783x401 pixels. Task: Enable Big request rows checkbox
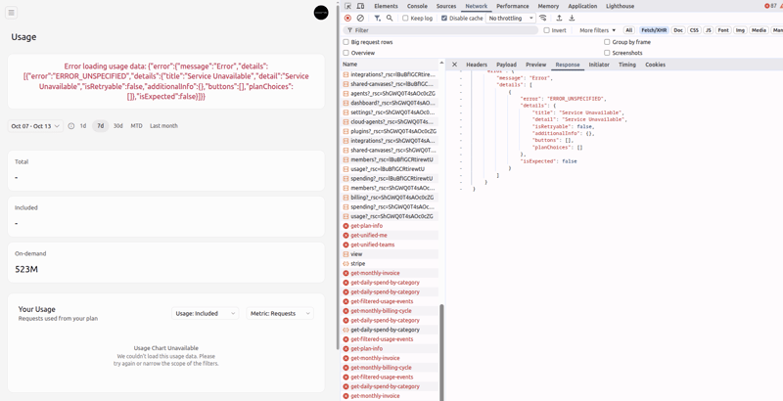click(x=346, y=42)
